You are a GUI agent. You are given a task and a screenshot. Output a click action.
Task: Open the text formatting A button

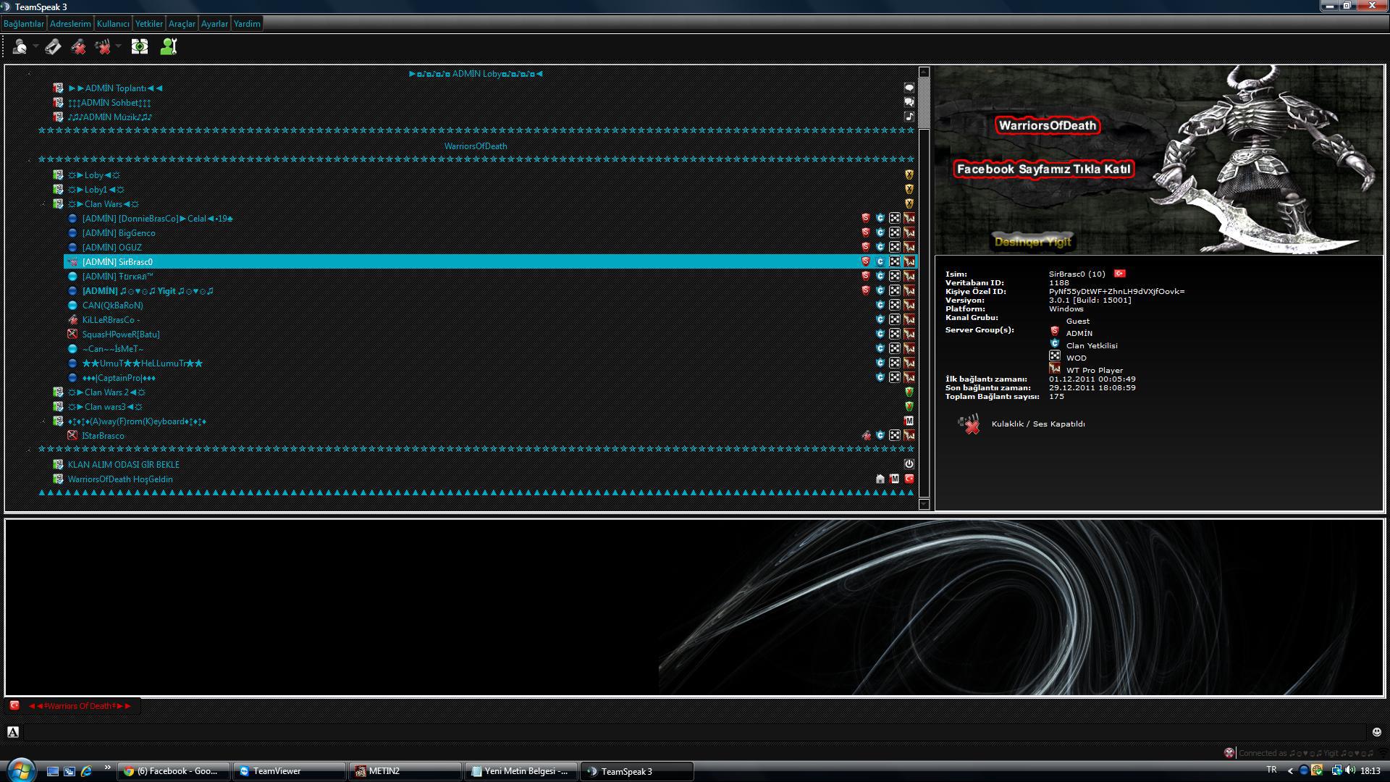click(x=13, y=732)
